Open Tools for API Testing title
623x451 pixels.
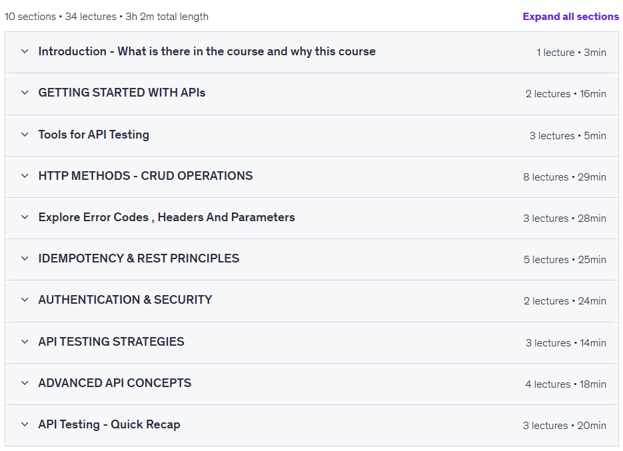94,135
